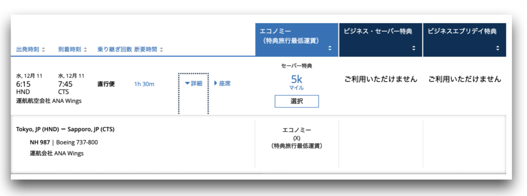Click sort arrows beside 出発時刻
Viewport: 527px width, 196px height.
(43, 50)
